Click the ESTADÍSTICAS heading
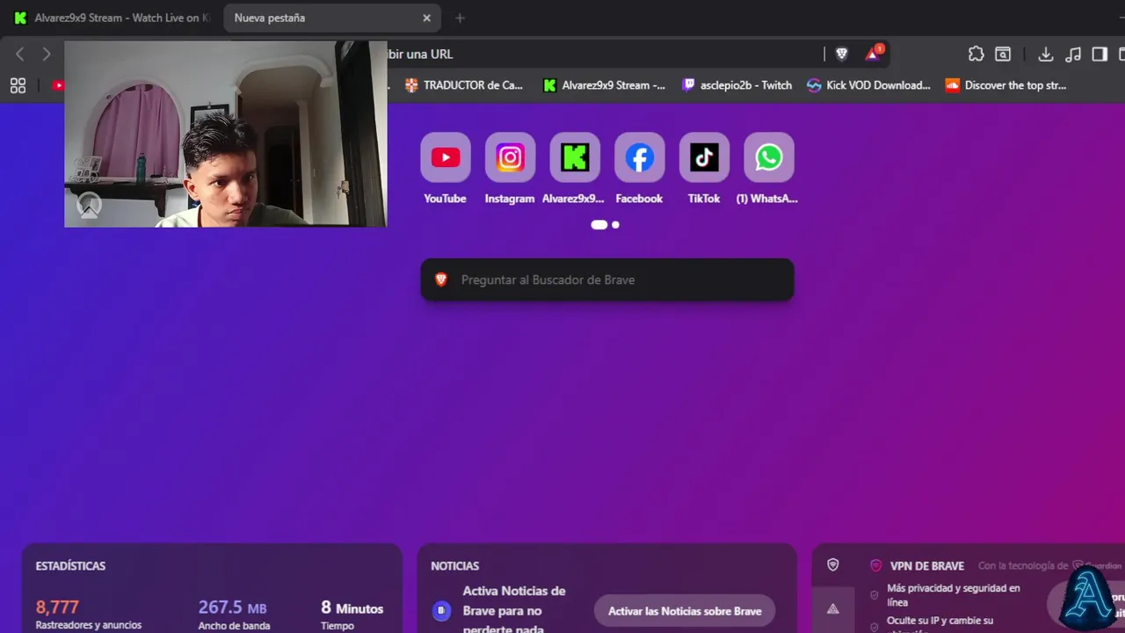 (70, 566)
